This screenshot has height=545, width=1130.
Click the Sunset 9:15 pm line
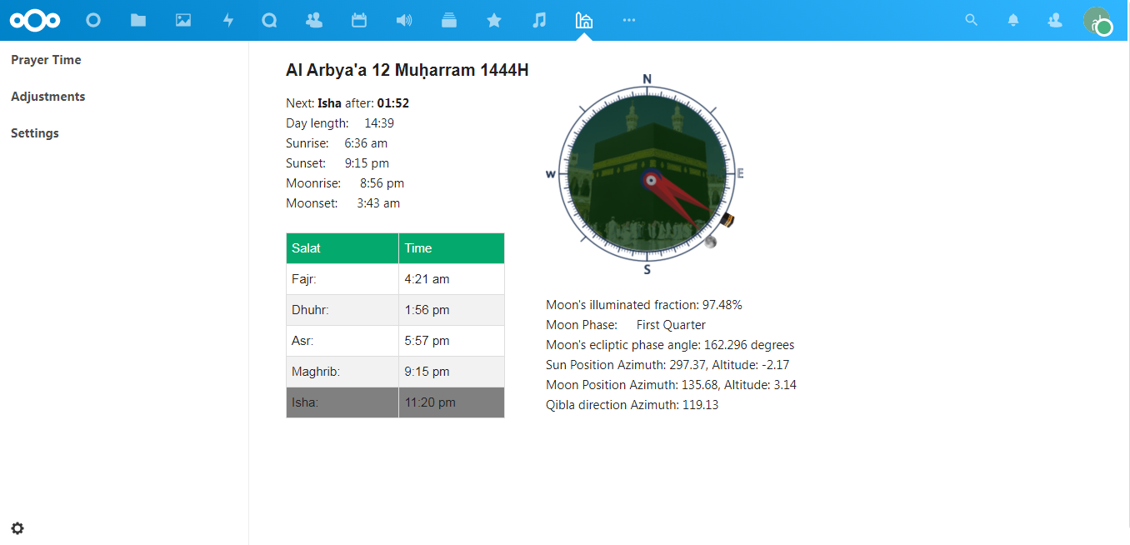[337, 163]
